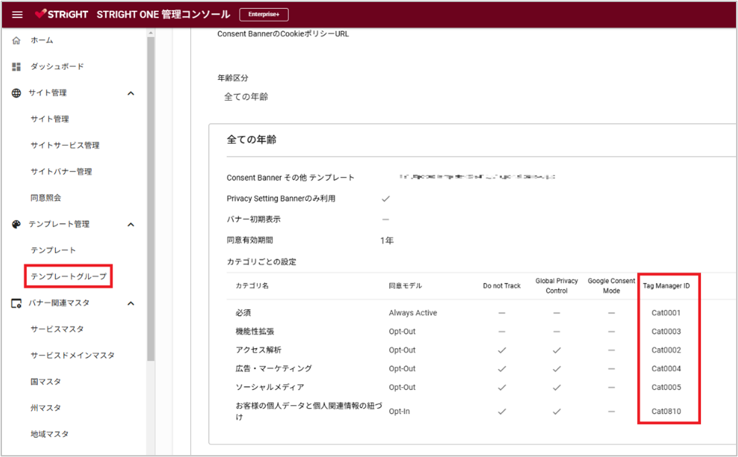The image size is (738, 457).
Task: Select サービスマスタ in the sidebar
Action: point(57,329)
